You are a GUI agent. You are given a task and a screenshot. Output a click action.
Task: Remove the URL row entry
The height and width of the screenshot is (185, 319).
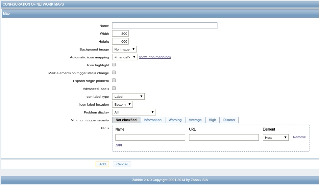pos(299,137)
